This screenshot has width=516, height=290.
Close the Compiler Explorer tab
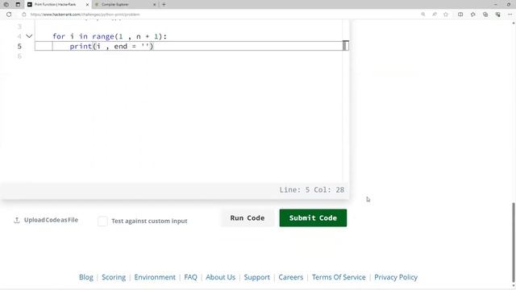click(x=154, y=5)
